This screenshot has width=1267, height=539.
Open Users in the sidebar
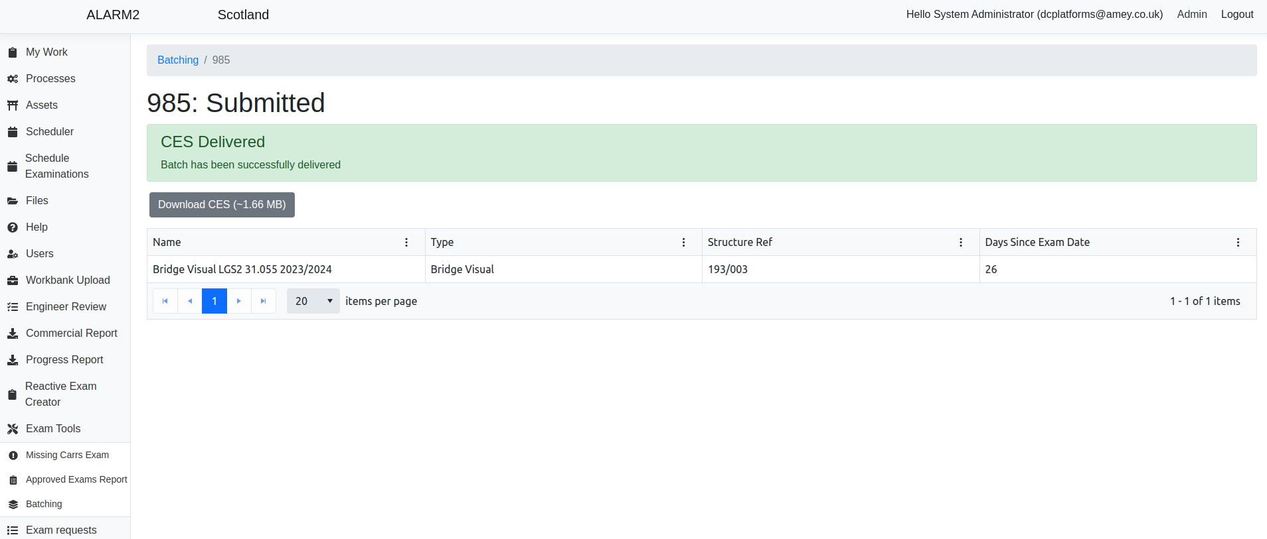(x=40, y=253)
